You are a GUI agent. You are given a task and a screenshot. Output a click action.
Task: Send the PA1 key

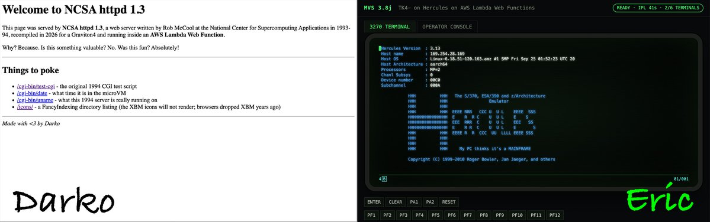pyautogui.click(x=414, y=202)
